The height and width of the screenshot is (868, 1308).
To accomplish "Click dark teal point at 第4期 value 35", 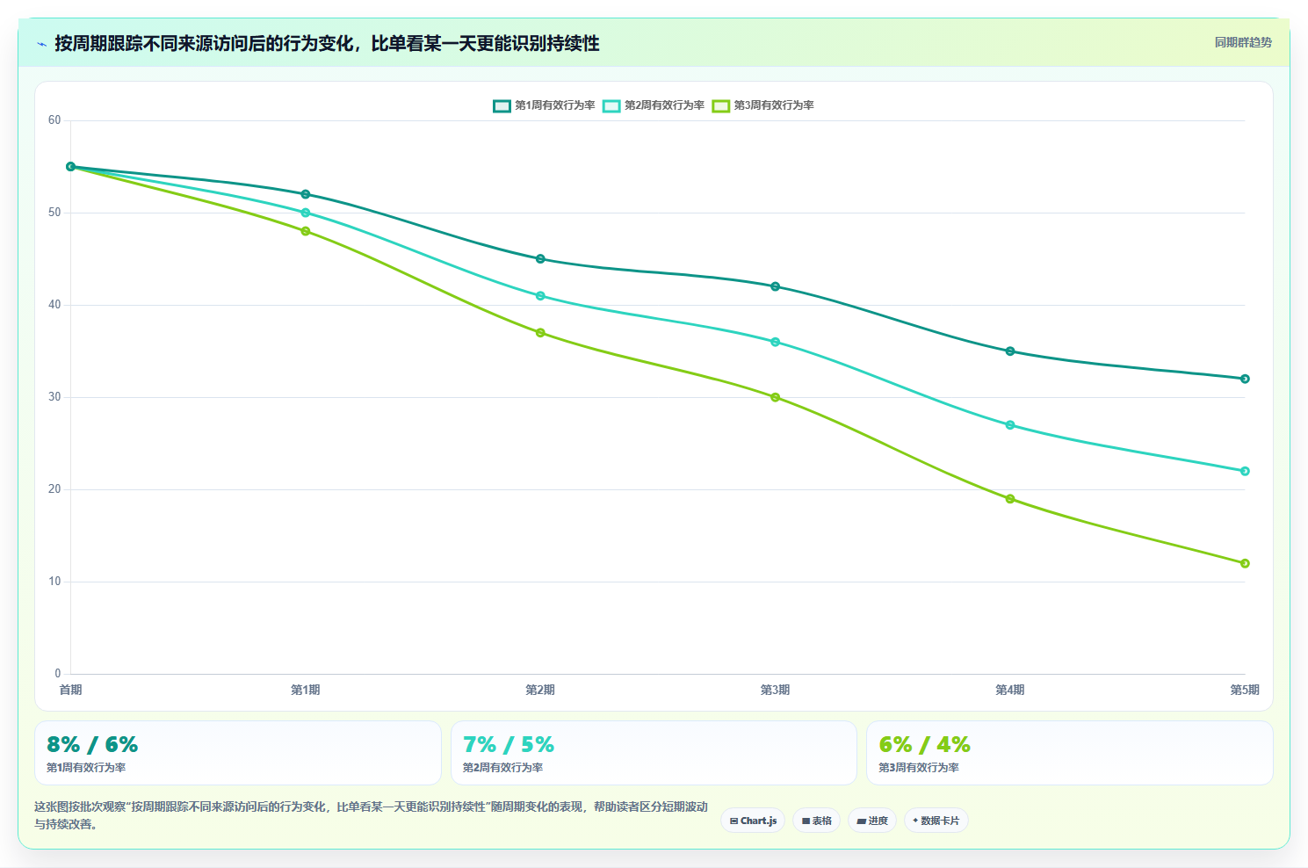I will click(1010, 351).
